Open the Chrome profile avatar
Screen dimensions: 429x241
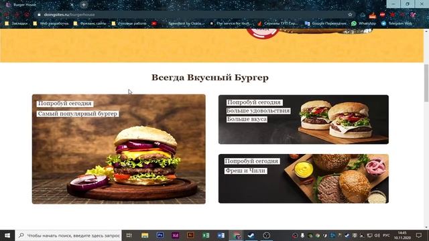413,15
